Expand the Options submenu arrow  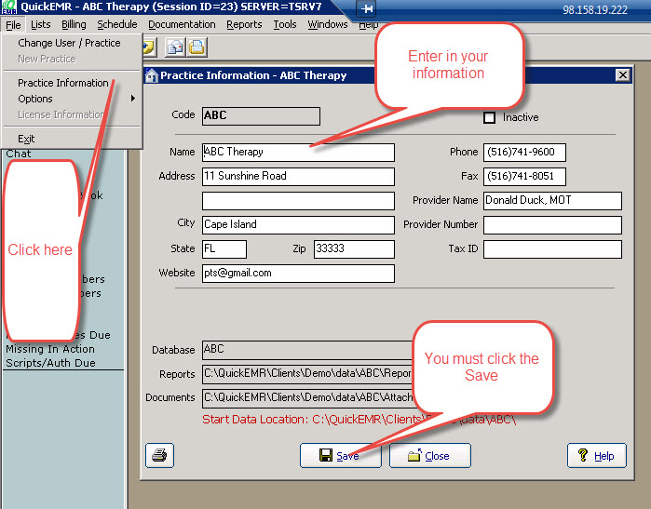pyautogui.click(x=133, y=99)
